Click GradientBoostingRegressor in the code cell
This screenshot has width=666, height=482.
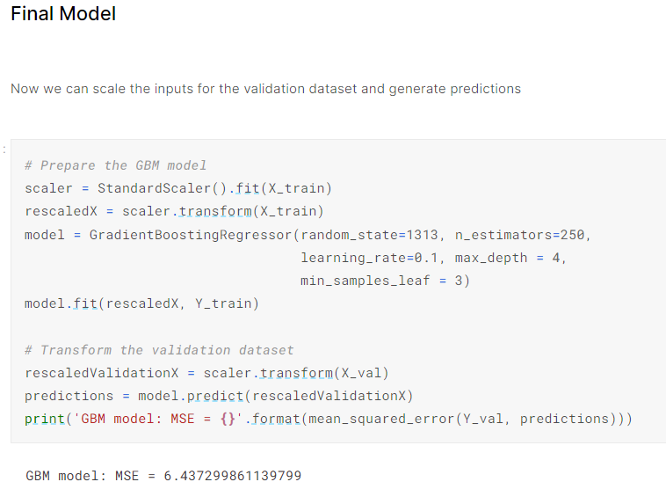(190, 235)
